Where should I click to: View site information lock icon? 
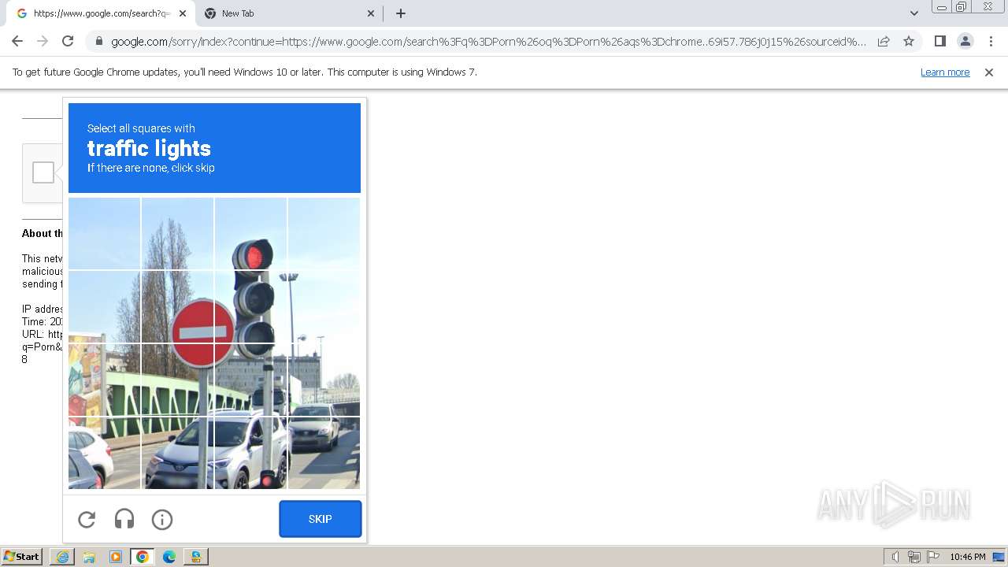pyautogui.click(x=98, y=41)
